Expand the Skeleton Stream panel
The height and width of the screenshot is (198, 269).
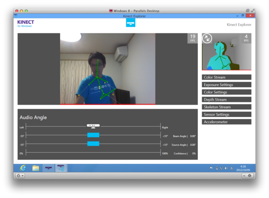(x=226, y=107)
